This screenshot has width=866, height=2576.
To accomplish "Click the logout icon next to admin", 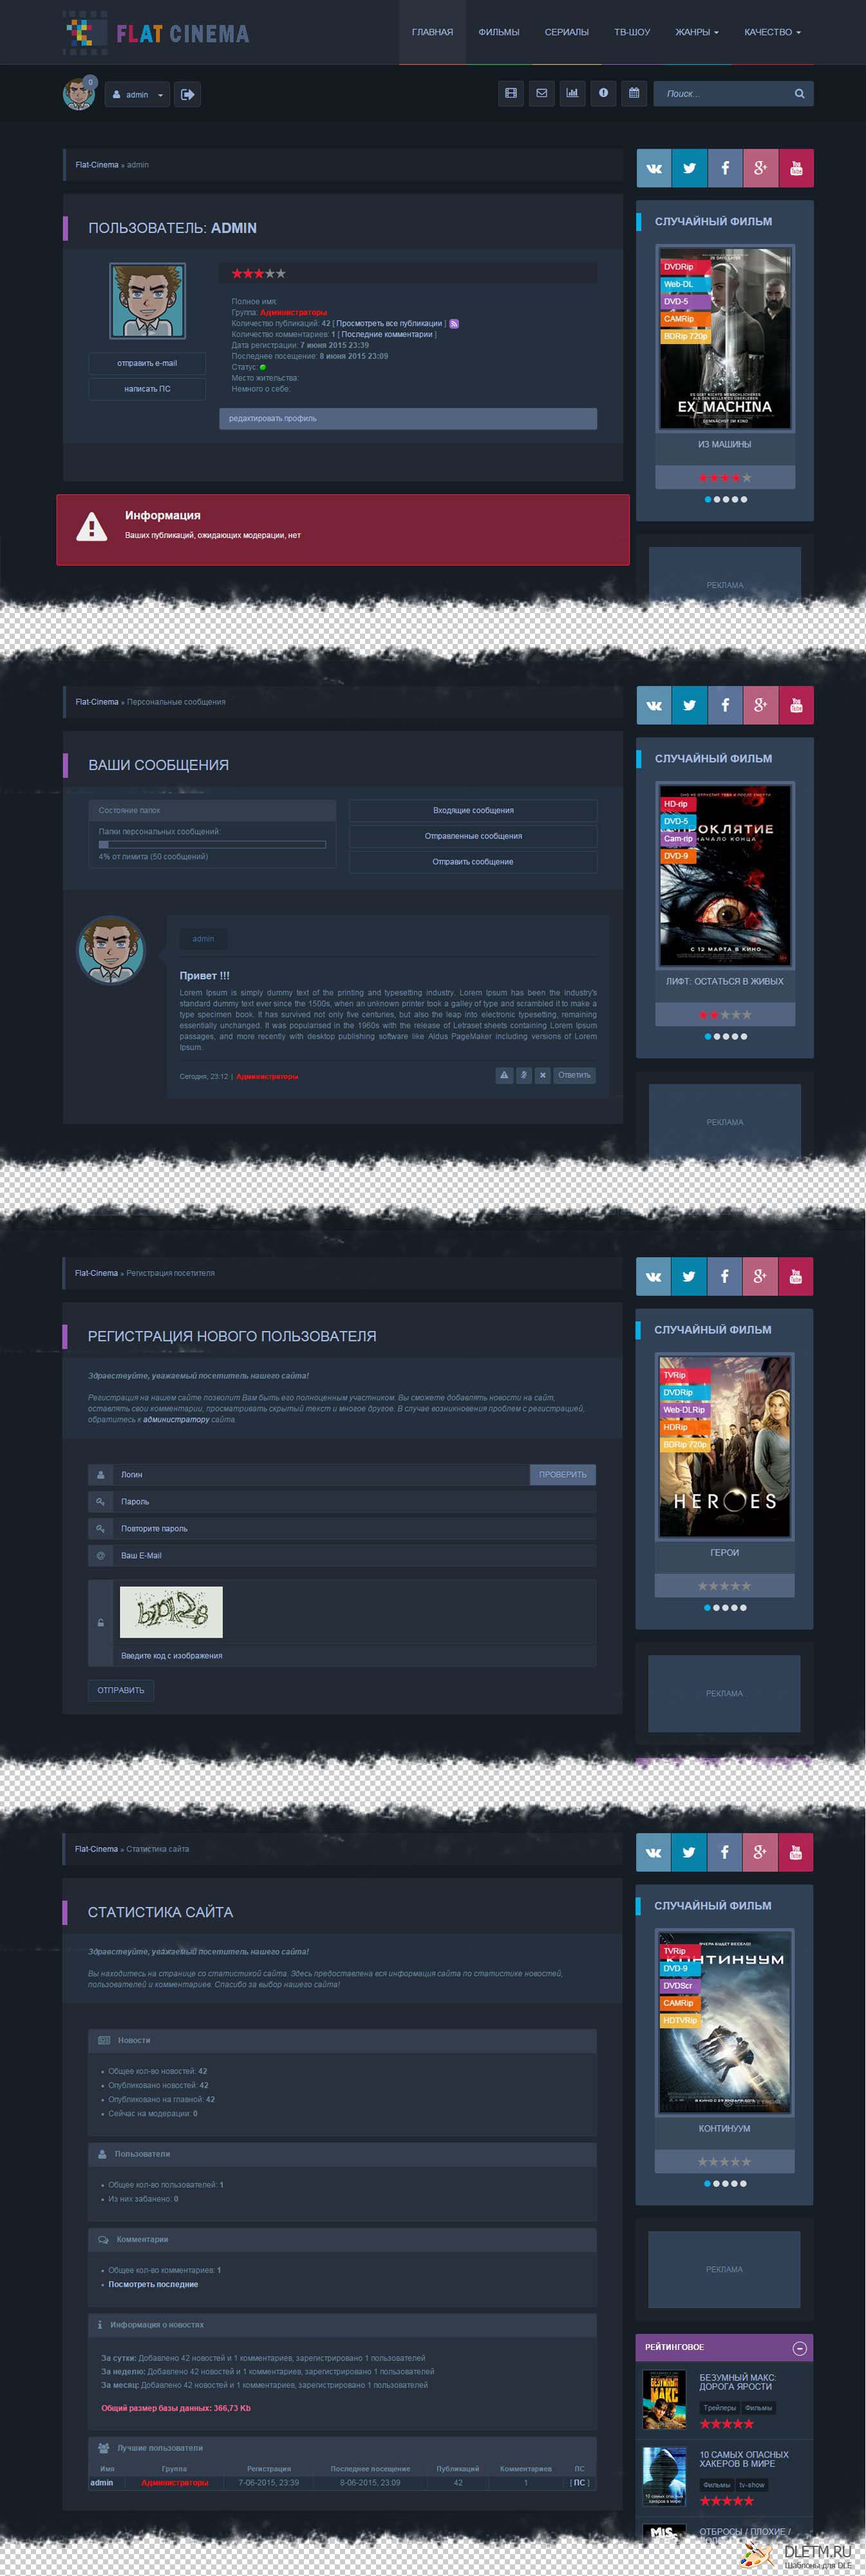I will pyautogui.click(x=187, y=94).
